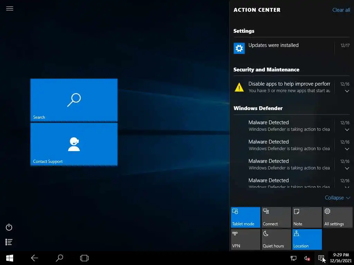Click the network tray icon
This screenshot has width=354, height=265.
293,258
